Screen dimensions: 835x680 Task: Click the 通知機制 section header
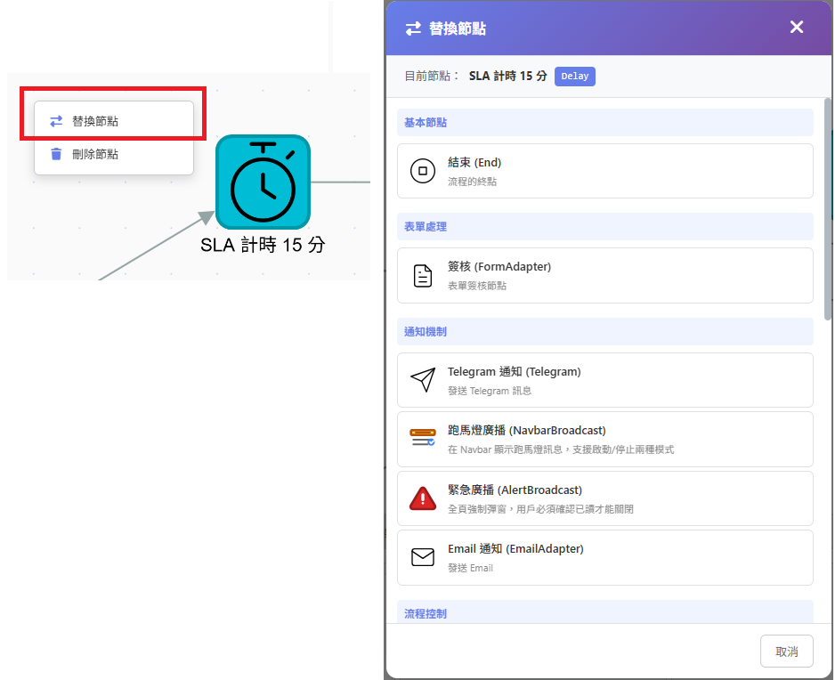point(605,332)
